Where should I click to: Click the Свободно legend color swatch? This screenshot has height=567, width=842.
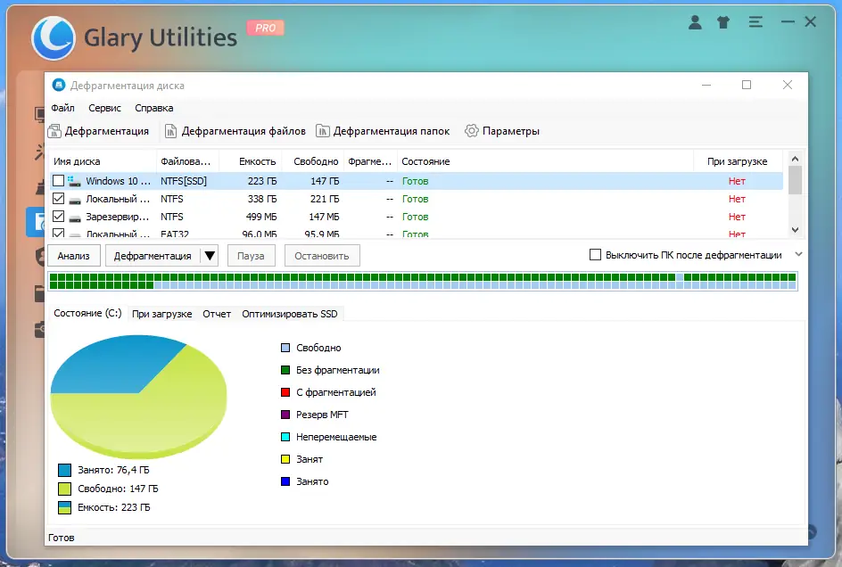pos(285,348)
